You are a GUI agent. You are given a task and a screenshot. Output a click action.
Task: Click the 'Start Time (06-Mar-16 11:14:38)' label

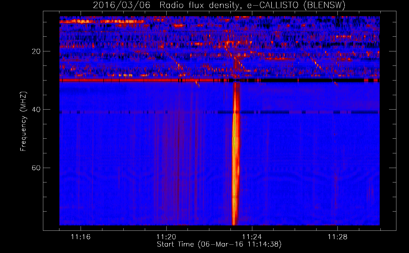[219, 244]
